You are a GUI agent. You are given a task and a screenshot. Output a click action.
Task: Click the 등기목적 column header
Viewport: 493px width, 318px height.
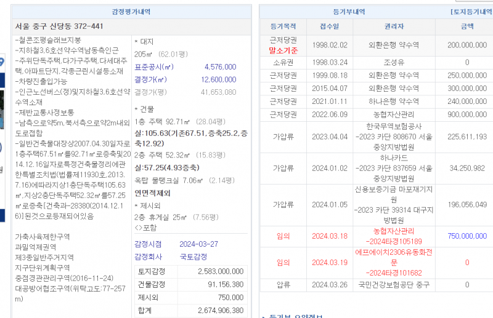click(283, 26)
